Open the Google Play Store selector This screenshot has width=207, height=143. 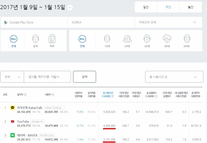coord(34,22)
